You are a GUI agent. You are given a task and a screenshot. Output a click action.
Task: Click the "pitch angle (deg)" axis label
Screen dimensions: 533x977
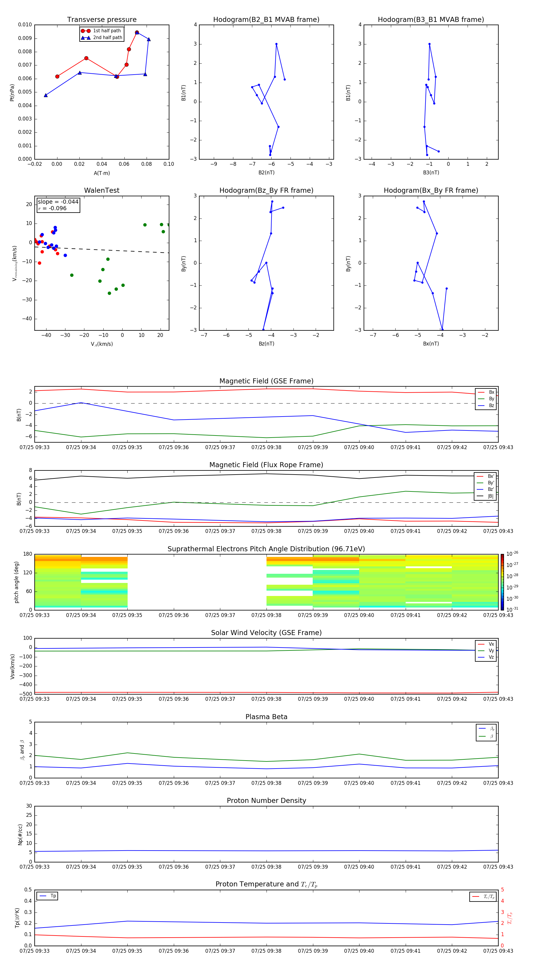16,582
